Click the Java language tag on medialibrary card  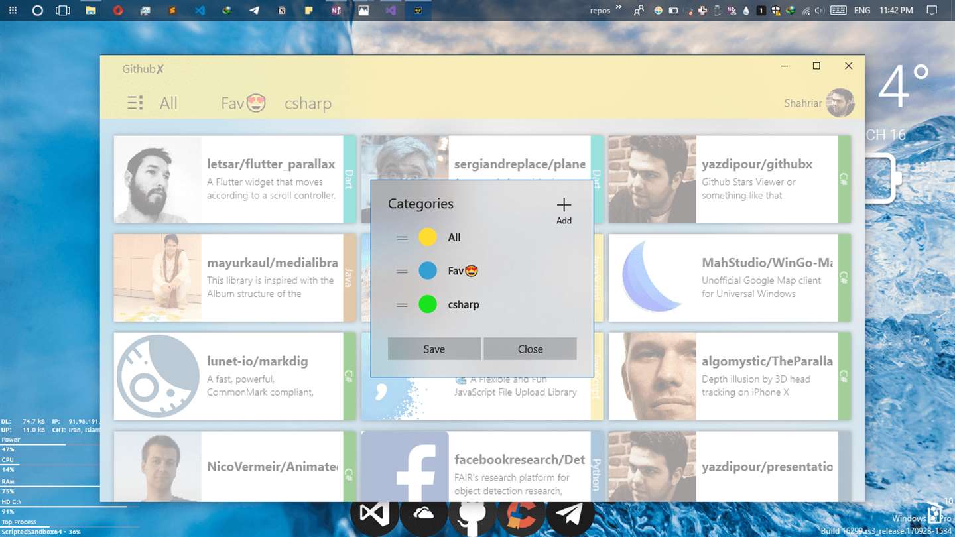pos(350,278)
